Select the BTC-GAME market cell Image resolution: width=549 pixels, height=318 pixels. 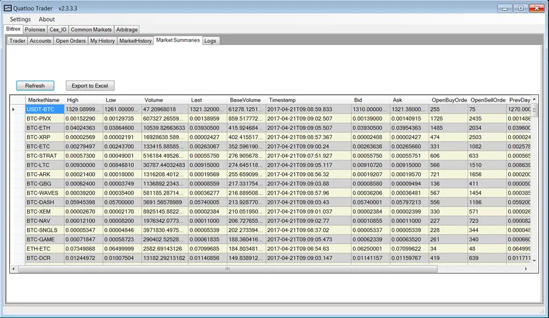click(45, 239)
